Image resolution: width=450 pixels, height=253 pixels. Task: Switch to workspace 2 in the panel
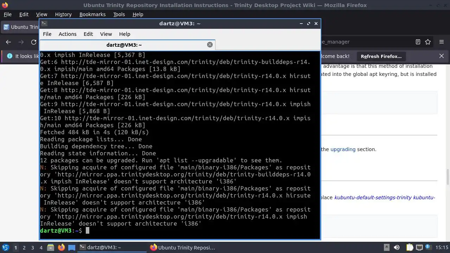click(x=24, y=248)
